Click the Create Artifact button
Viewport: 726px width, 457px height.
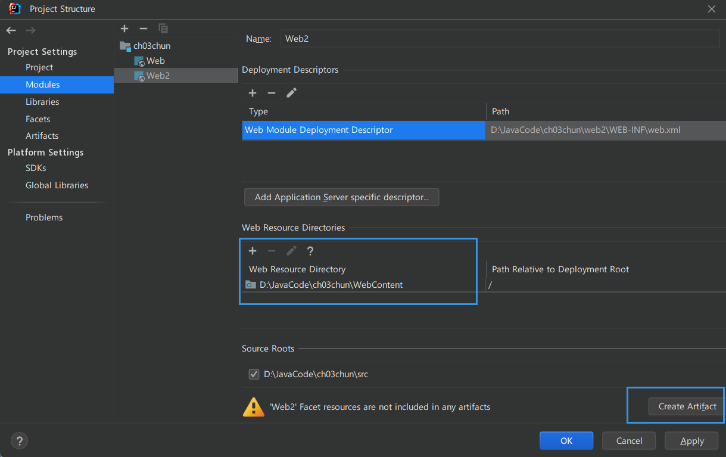(x=687, y=406)
